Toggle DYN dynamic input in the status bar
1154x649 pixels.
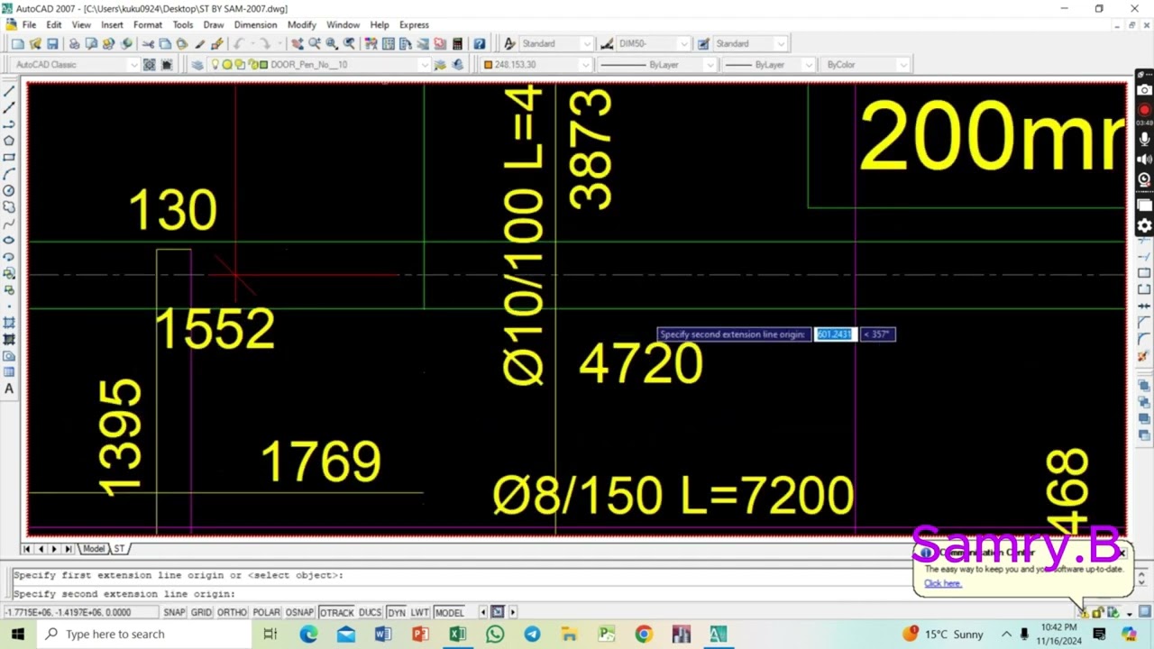[397, 612]
